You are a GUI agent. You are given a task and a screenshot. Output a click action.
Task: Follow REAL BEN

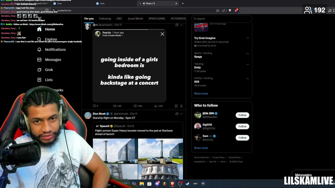(242, 115)
